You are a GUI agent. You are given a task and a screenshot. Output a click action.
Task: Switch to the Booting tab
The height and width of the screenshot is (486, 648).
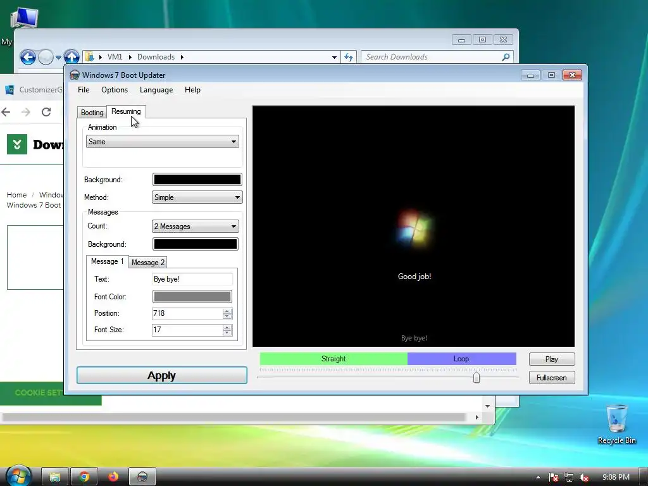pos(92,113)
